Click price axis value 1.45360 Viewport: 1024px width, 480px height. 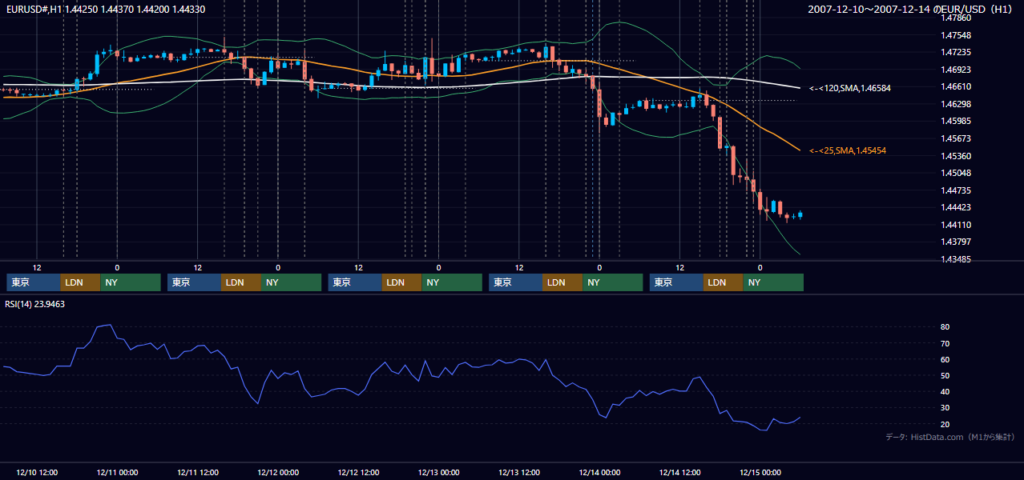956,156
